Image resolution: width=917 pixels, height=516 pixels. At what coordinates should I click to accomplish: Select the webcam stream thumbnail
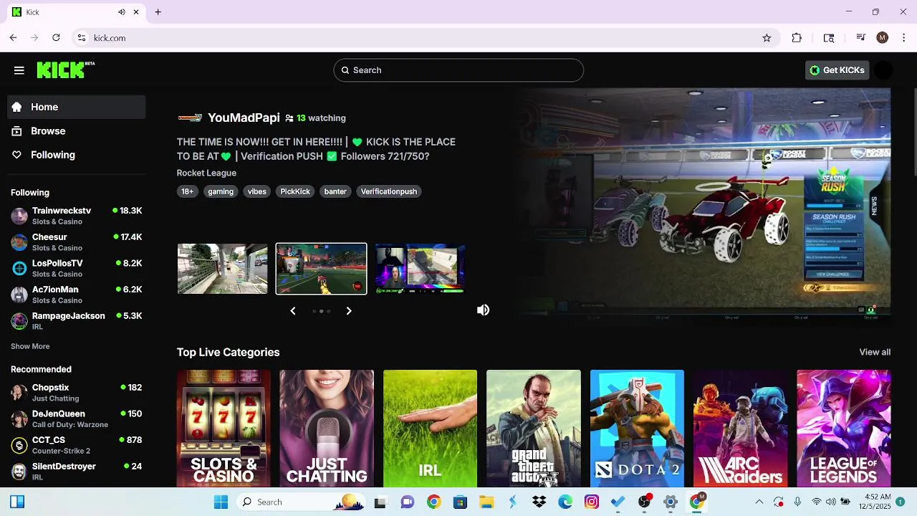click(x=420, y=269)
